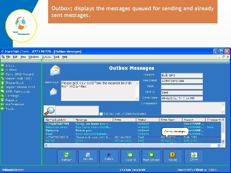
Task: Click the large envelope icon beside title
Action: pyautogui.click(x=55, y=70)
